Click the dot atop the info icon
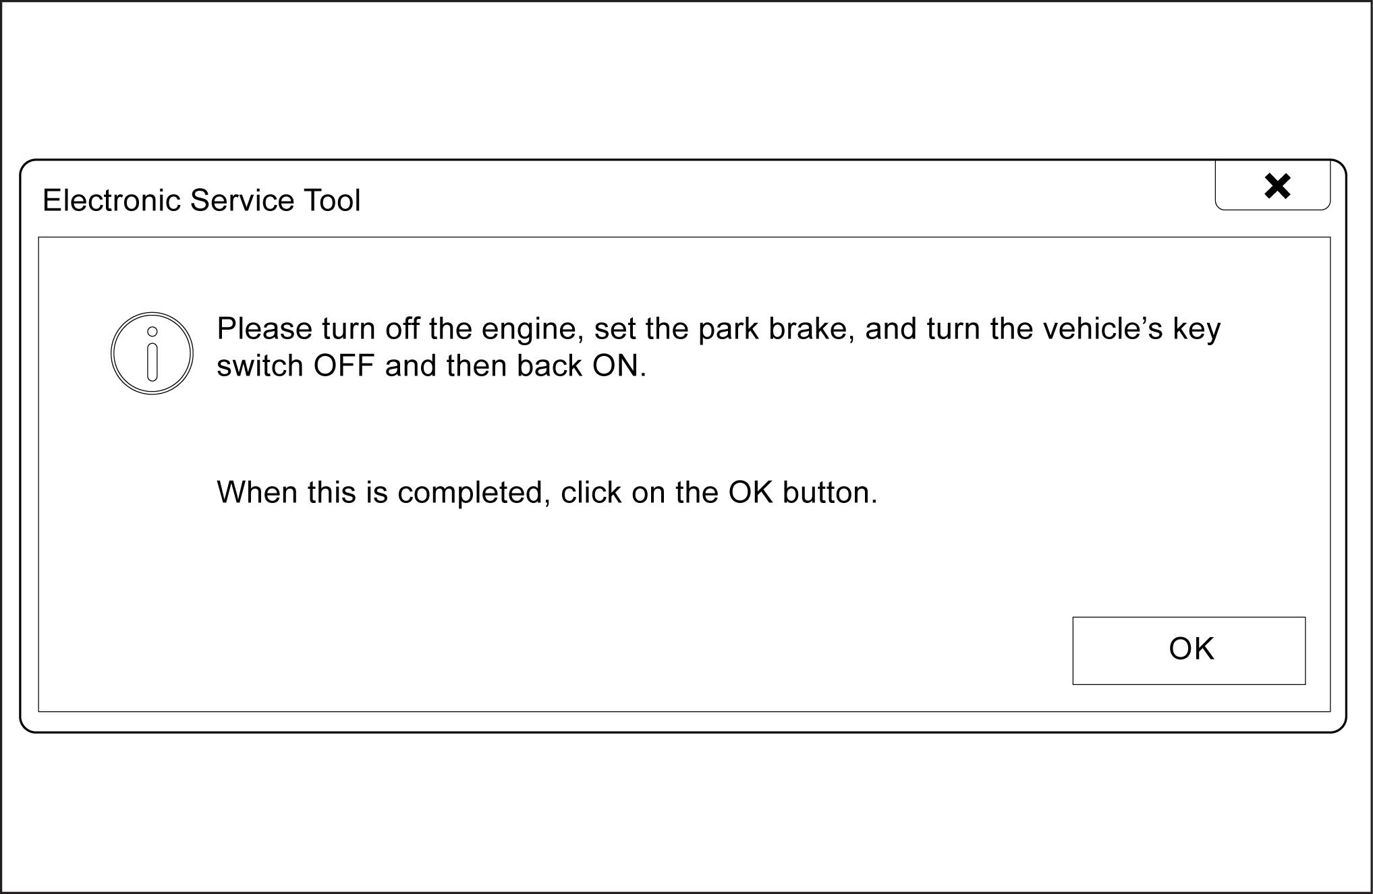The image size is (1373, 894). (x=152, y=332)
